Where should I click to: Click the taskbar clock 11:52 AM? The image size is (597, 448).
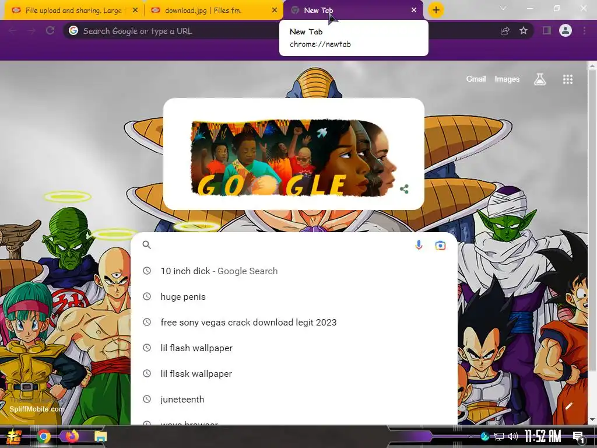543,436
